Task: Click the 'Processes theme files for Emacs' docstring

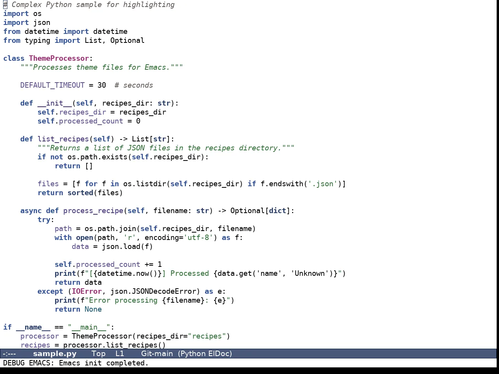Action: pos(102,67)
